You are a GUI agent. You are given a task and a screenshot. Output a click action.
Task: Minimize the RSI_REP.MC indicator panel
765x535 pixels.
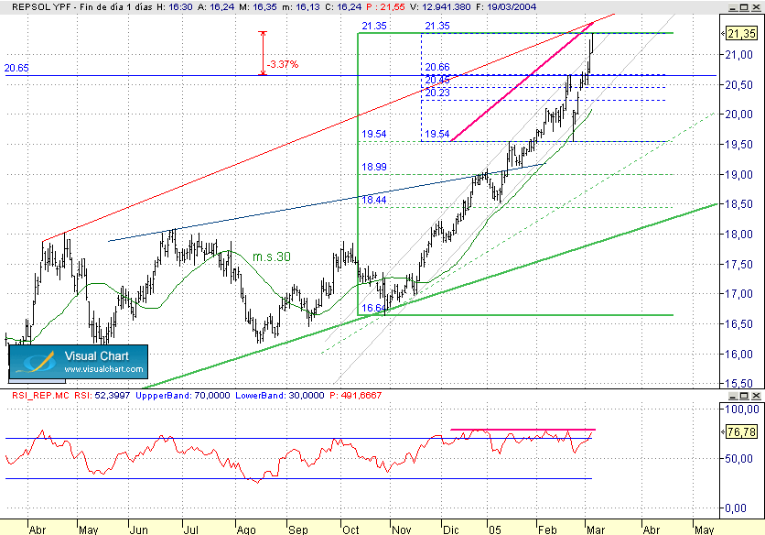point(733,395)
